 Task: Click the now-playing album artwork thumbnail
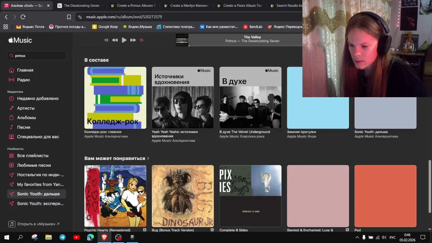click(182, 40)
